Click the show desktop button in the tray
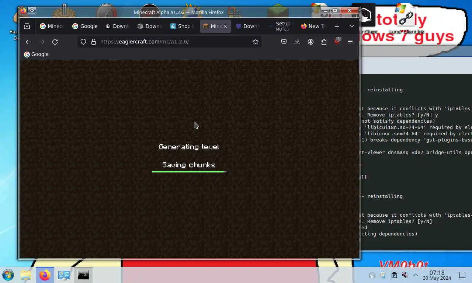Screen dimensions: 472x283 coord(462,275)
